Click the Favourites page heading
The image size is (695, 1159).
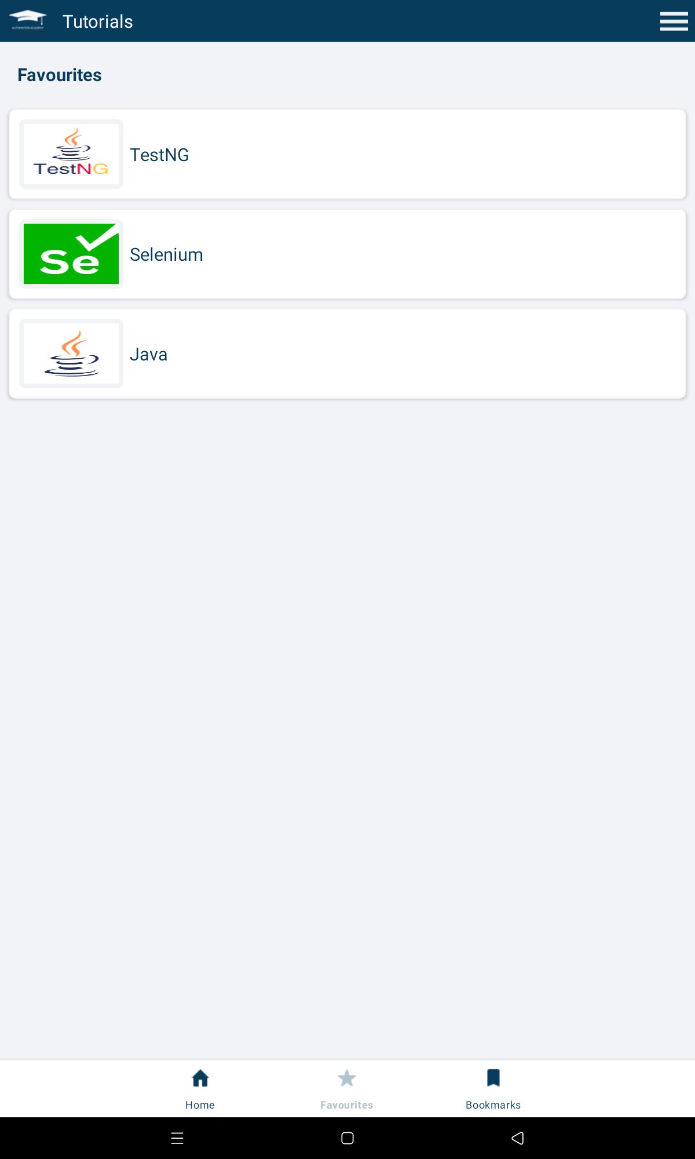(59, 75)
